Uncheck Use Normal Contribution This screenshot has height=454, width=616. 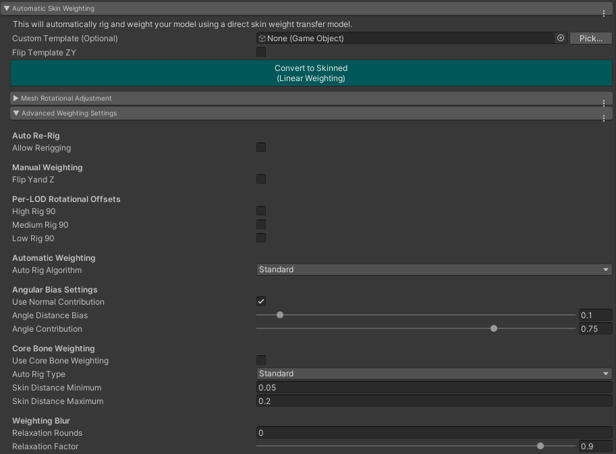pos(261,301)
